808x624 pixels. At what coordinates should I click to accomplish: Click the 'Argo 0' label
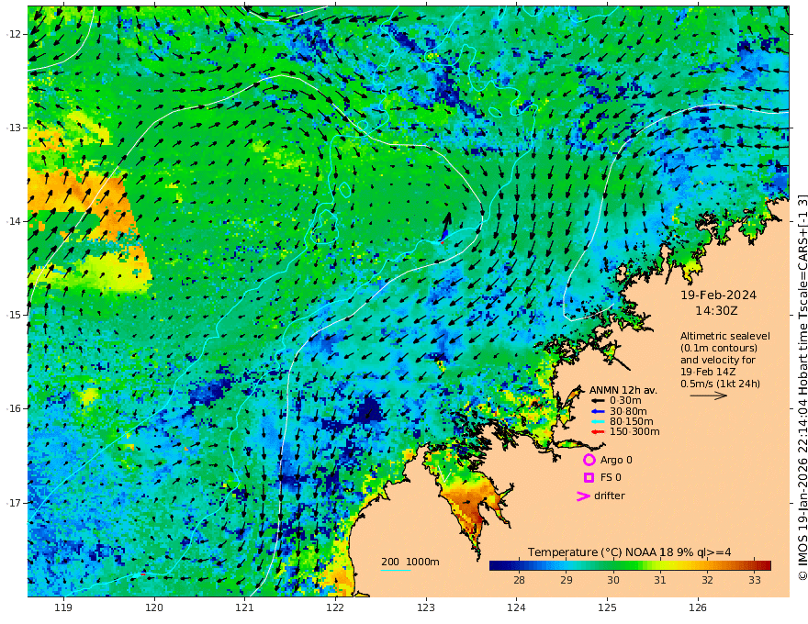coord(616,460)
